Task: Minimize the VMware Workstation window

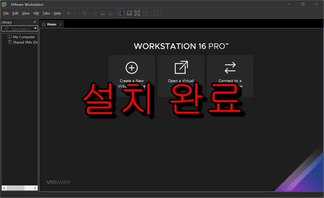Action: [289, 4]
